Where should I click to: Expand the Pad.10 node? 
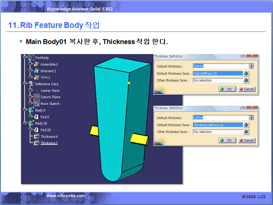31,130
